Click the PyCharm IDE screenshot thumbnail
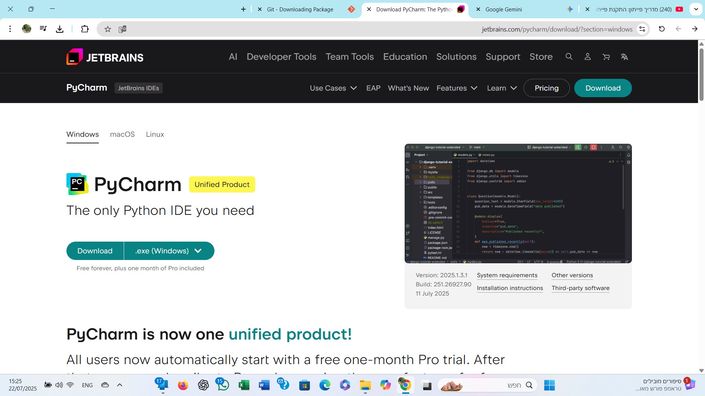 pyautogui.click(x=518, y=203)
